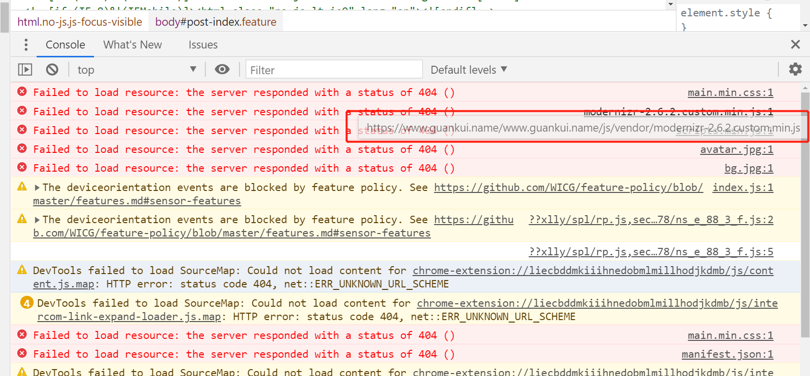This screenshot has height=376, width=810.
Task: Open feature-policy GitHub link in index.js warning
Action: pos(569,188)
